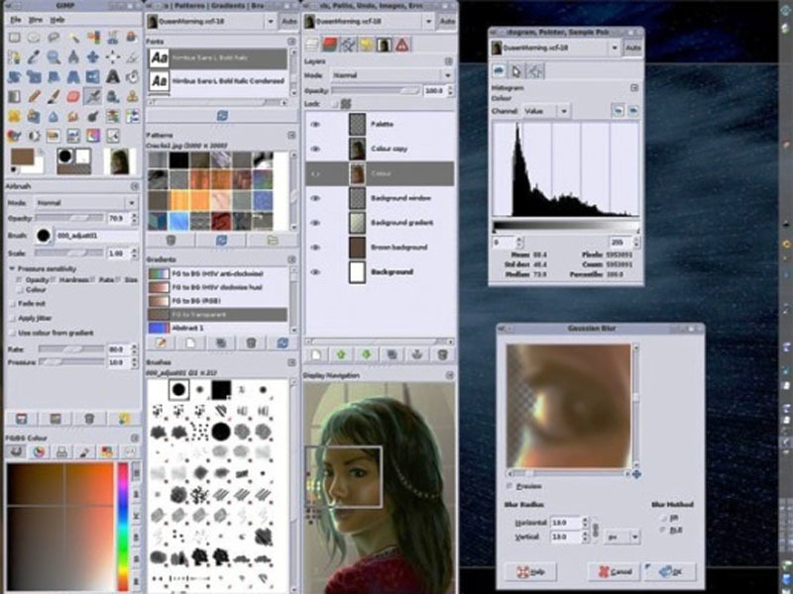The width and height of the screenshot is (793, 594).
Task: Open the Help menu in GIMP toolbox
Action: point(57,20)
